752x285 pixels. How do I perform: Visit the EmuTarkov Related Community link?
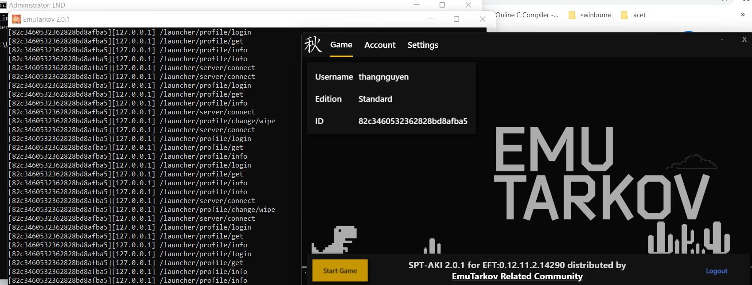[x=517, y=277]
